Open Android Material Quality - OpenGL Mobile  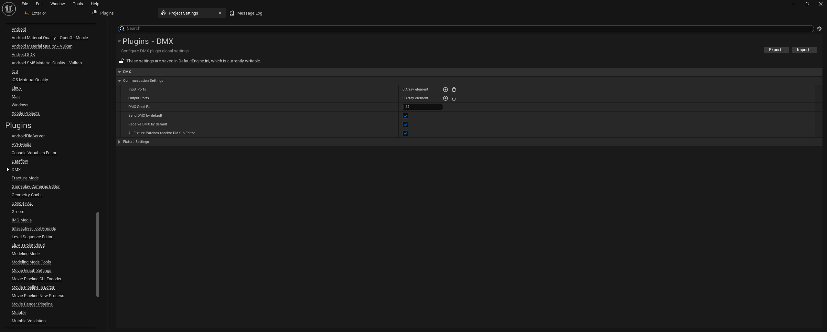click(x=50, y=38)
